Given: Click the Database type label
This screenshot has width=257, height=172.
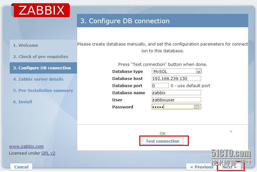Looking at the screenshot, I should click(x=127, y=72).
